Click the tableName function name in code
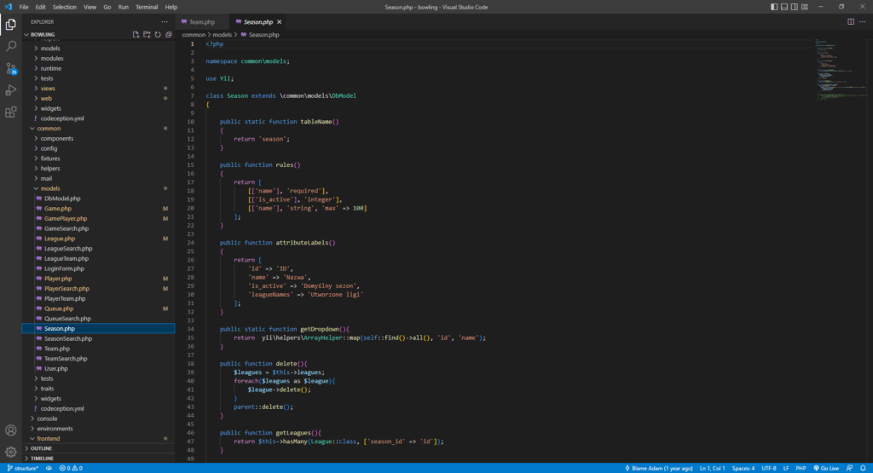873x473 pixels. pos(317,121)
